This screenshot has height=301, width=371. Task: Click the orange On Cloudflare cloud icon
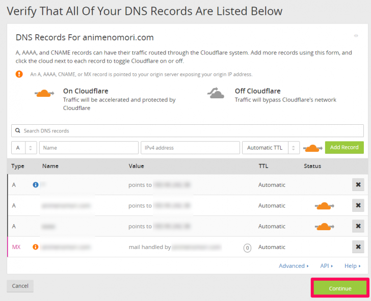point(44,93)
